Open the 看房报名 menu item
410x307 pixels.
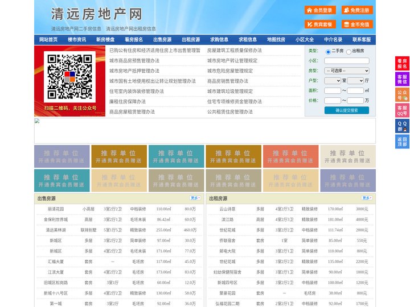[x=134, y=40]
